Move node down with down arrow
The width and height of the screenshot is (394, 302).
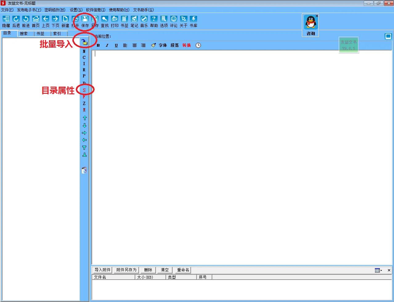84,125
